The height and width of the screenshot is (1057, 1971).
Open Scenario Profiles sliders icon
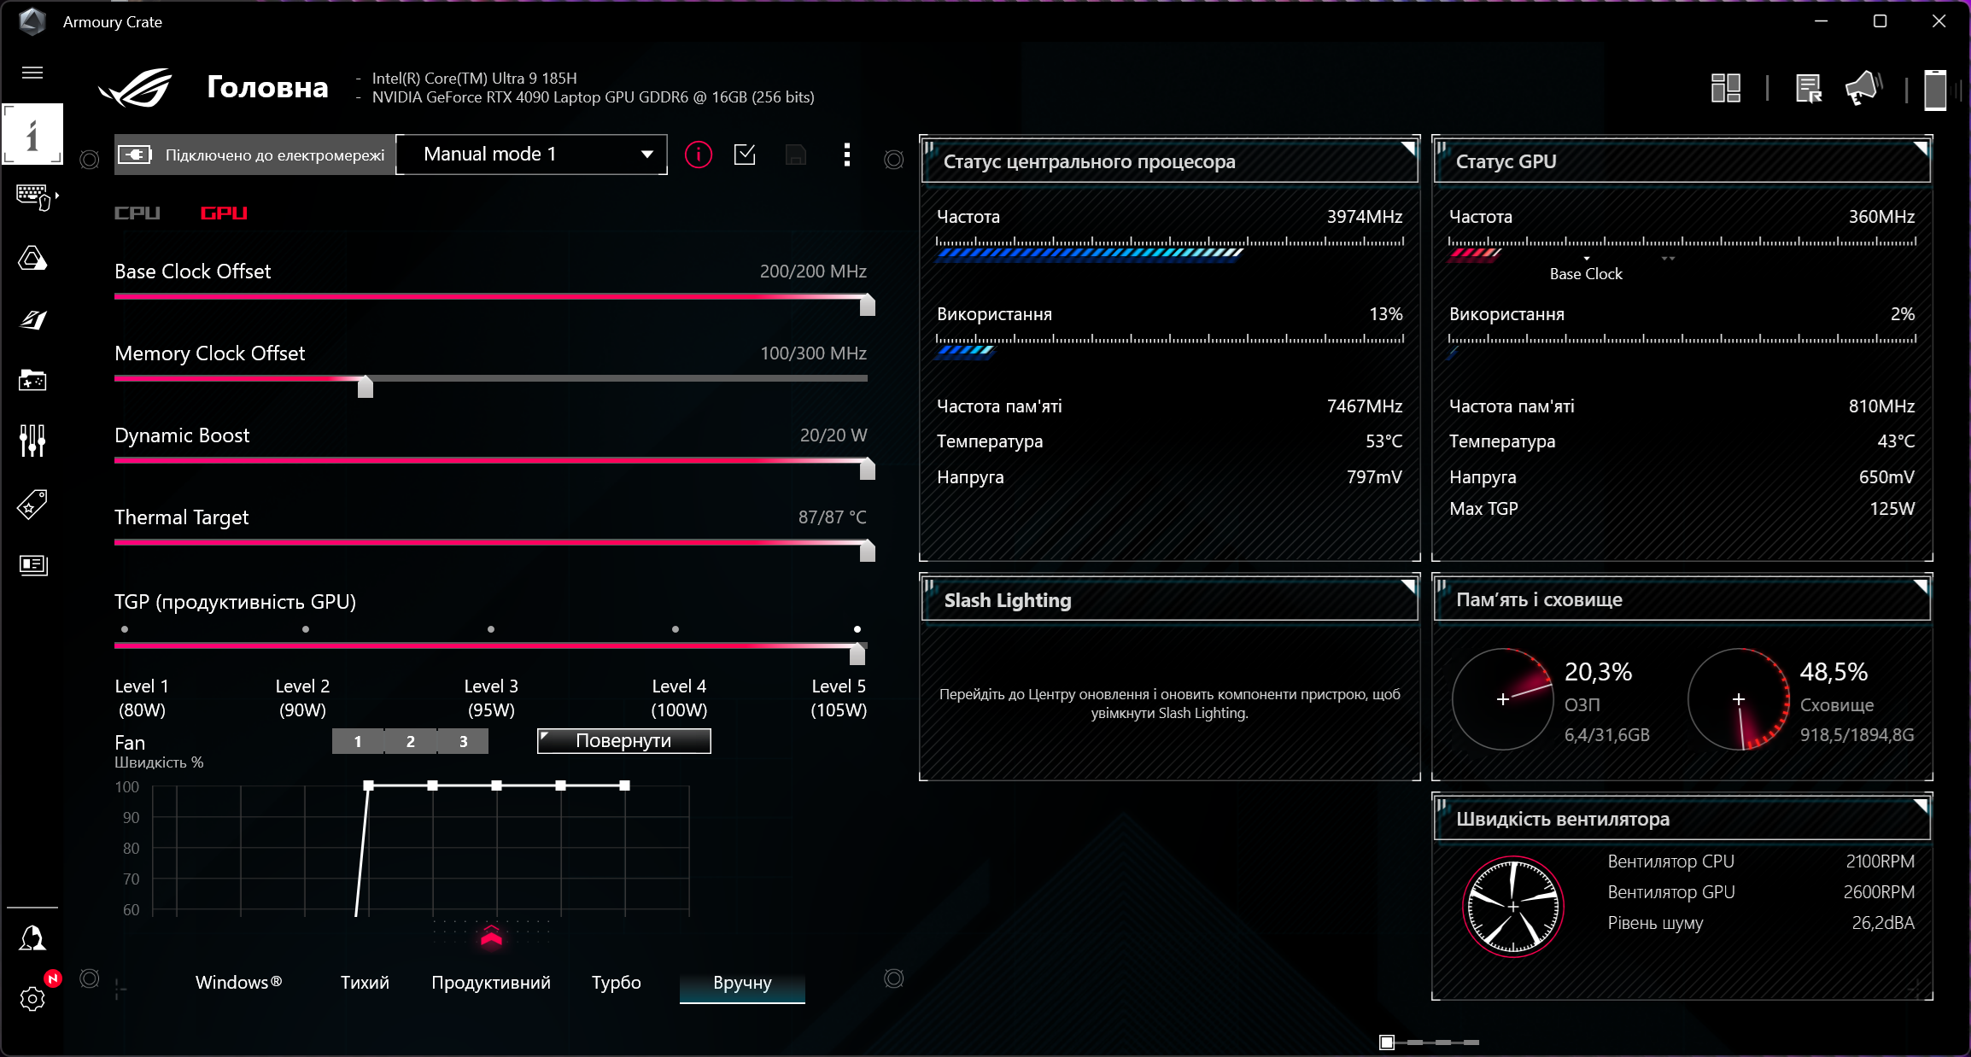(32, 441)
